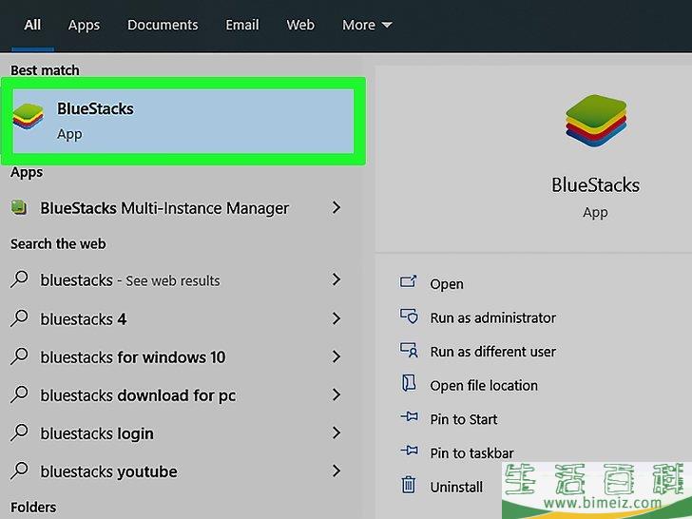Launch the BlueStacks App best match result

(x=183, y=122)
